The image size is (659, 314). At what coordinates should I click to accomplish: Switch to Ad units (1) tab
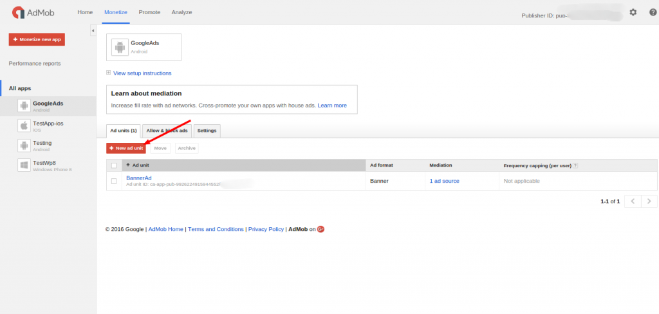[124, 131]
